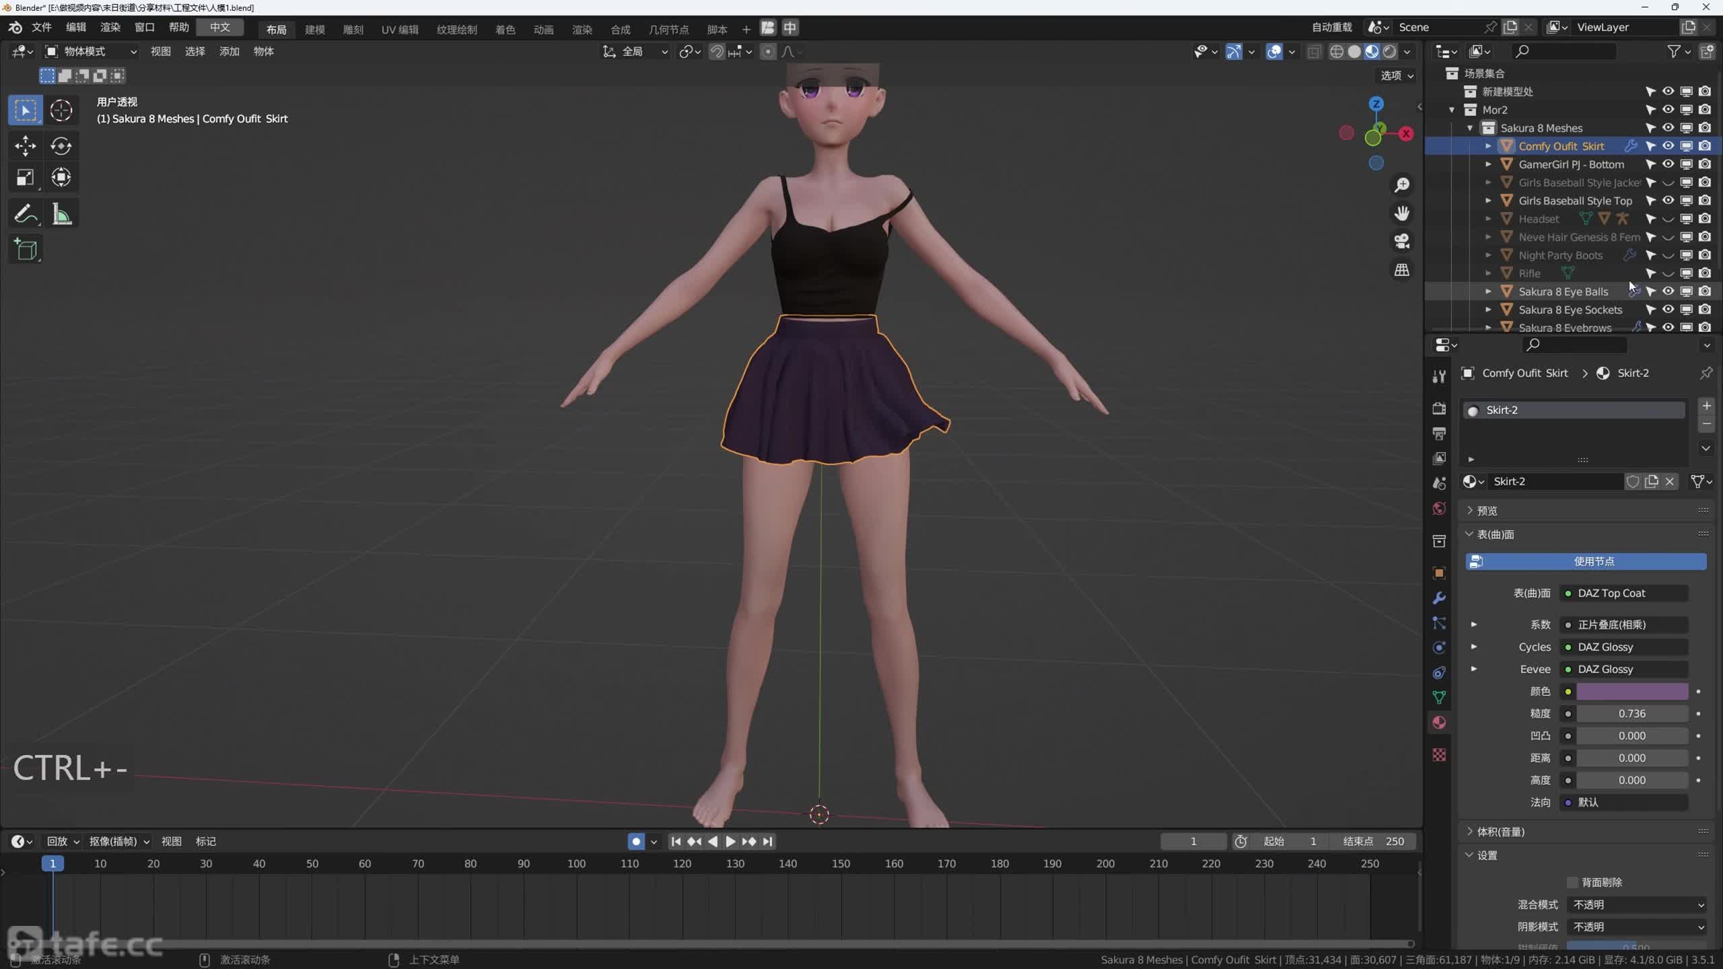The height and width of the screenshot is (969, 1723).
Task: Select the Box Select tool
Action: pyautogui.click(x=26, y=110)
